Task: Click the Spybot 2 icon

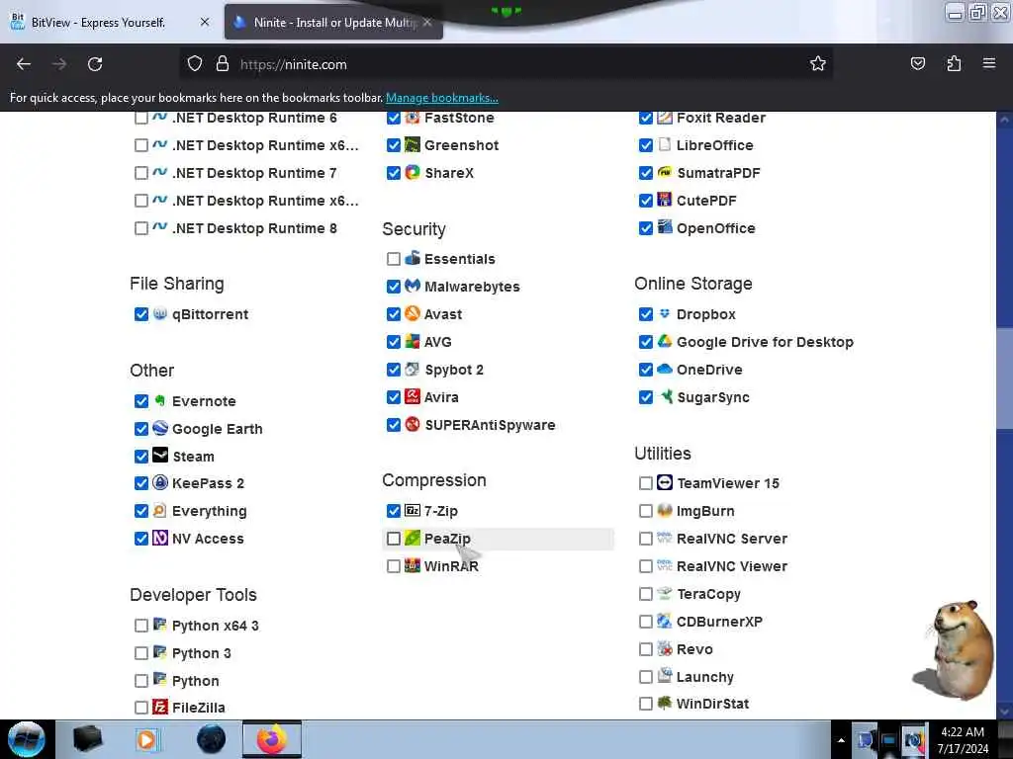Action: coord(413,370)
